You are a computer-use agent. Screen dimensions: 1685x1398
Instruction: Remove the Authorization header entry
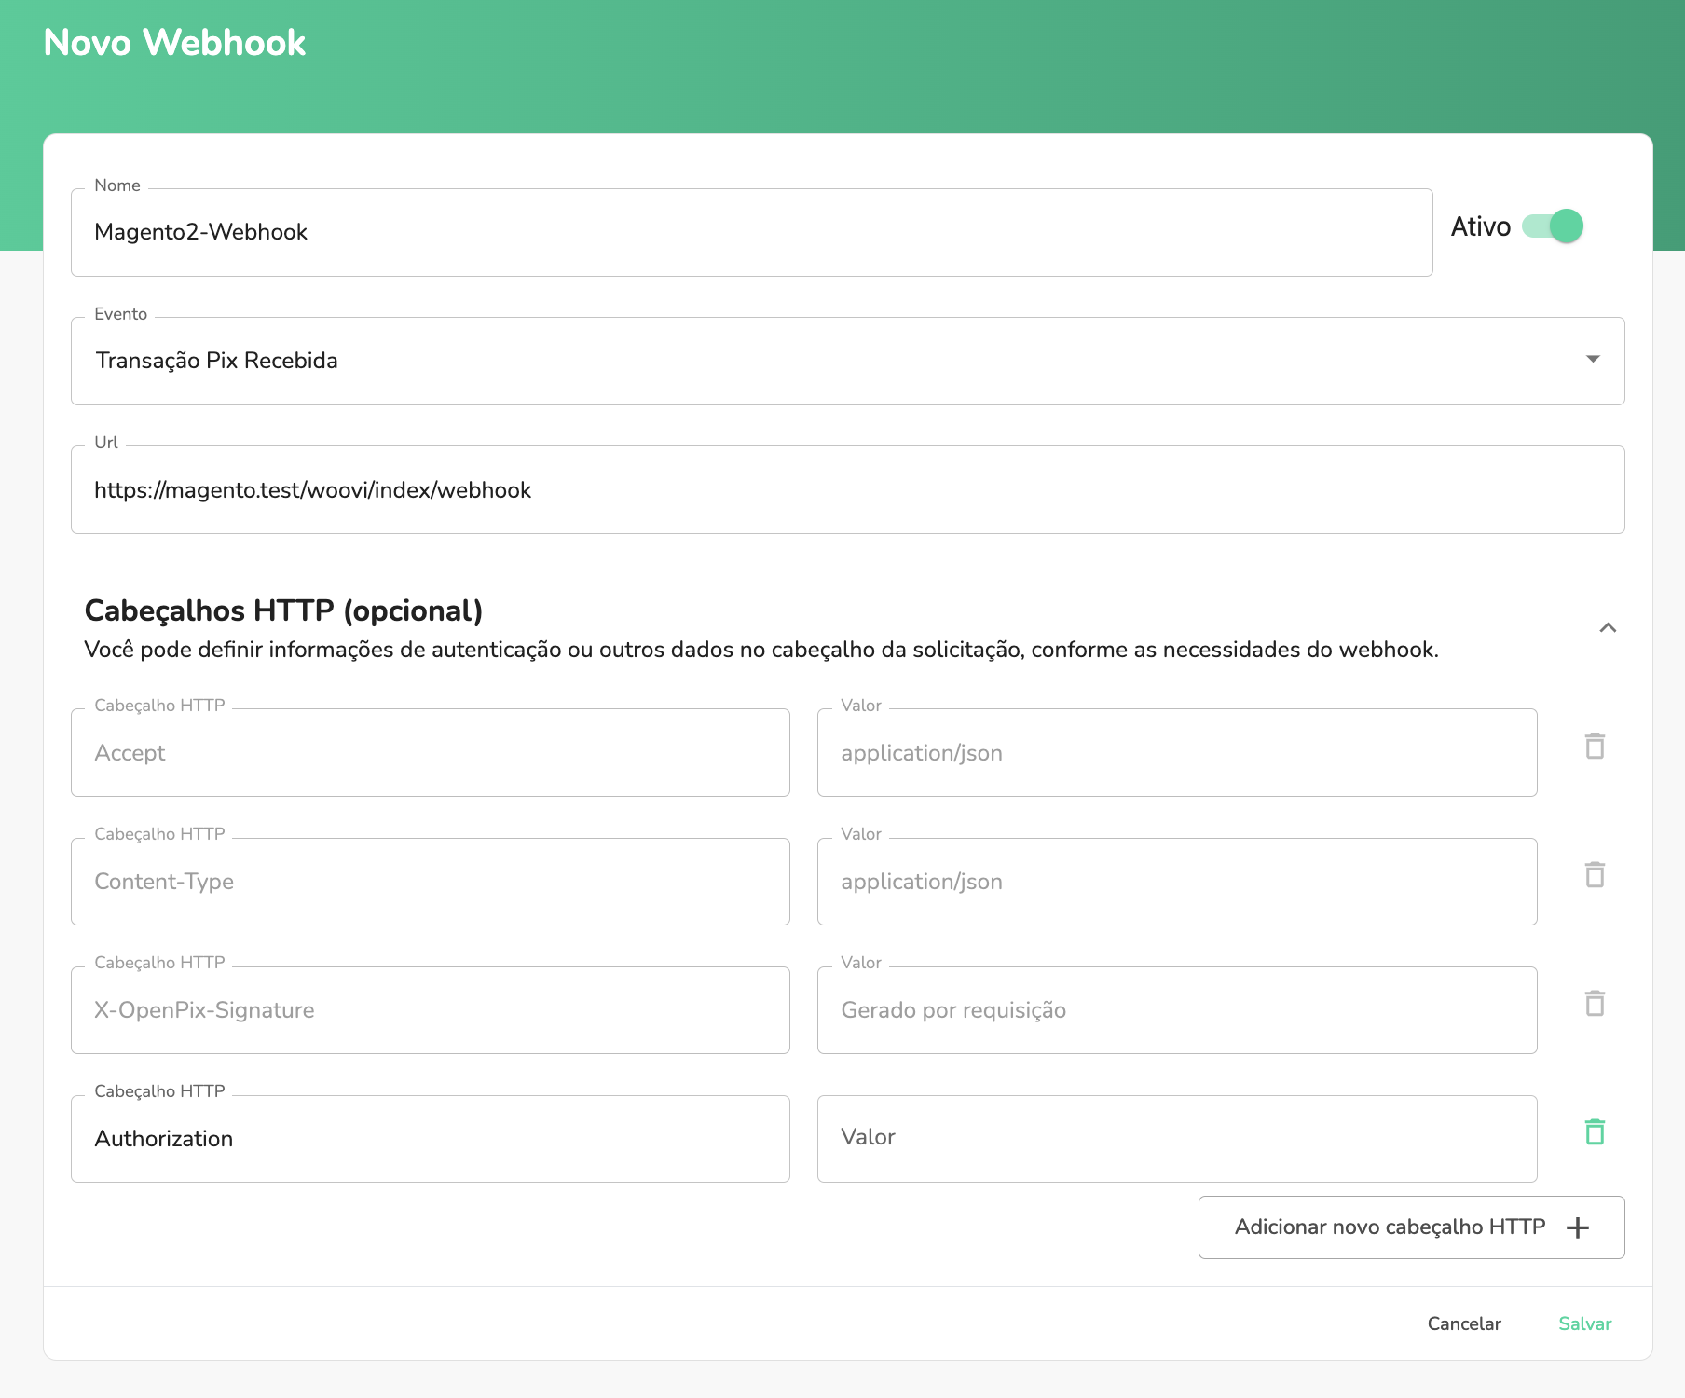pos(1595,1132)
